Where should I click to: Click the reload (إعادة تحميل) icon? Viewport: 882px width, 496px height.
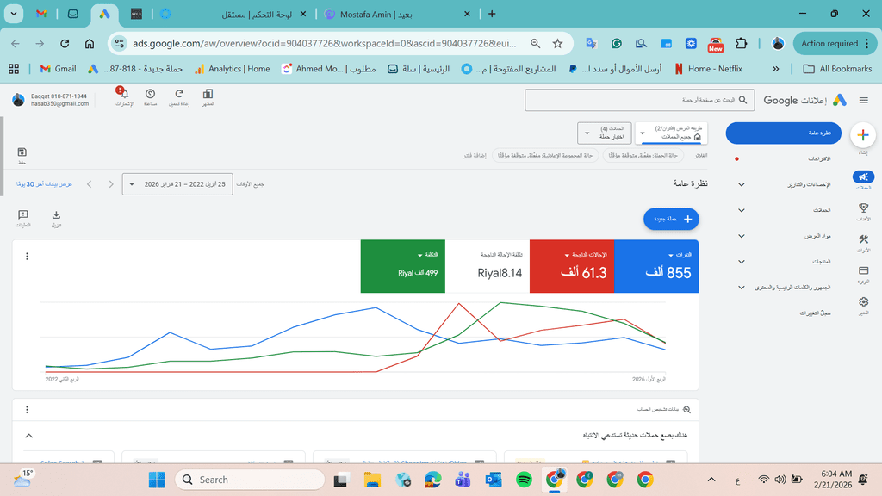pos(178,95)
